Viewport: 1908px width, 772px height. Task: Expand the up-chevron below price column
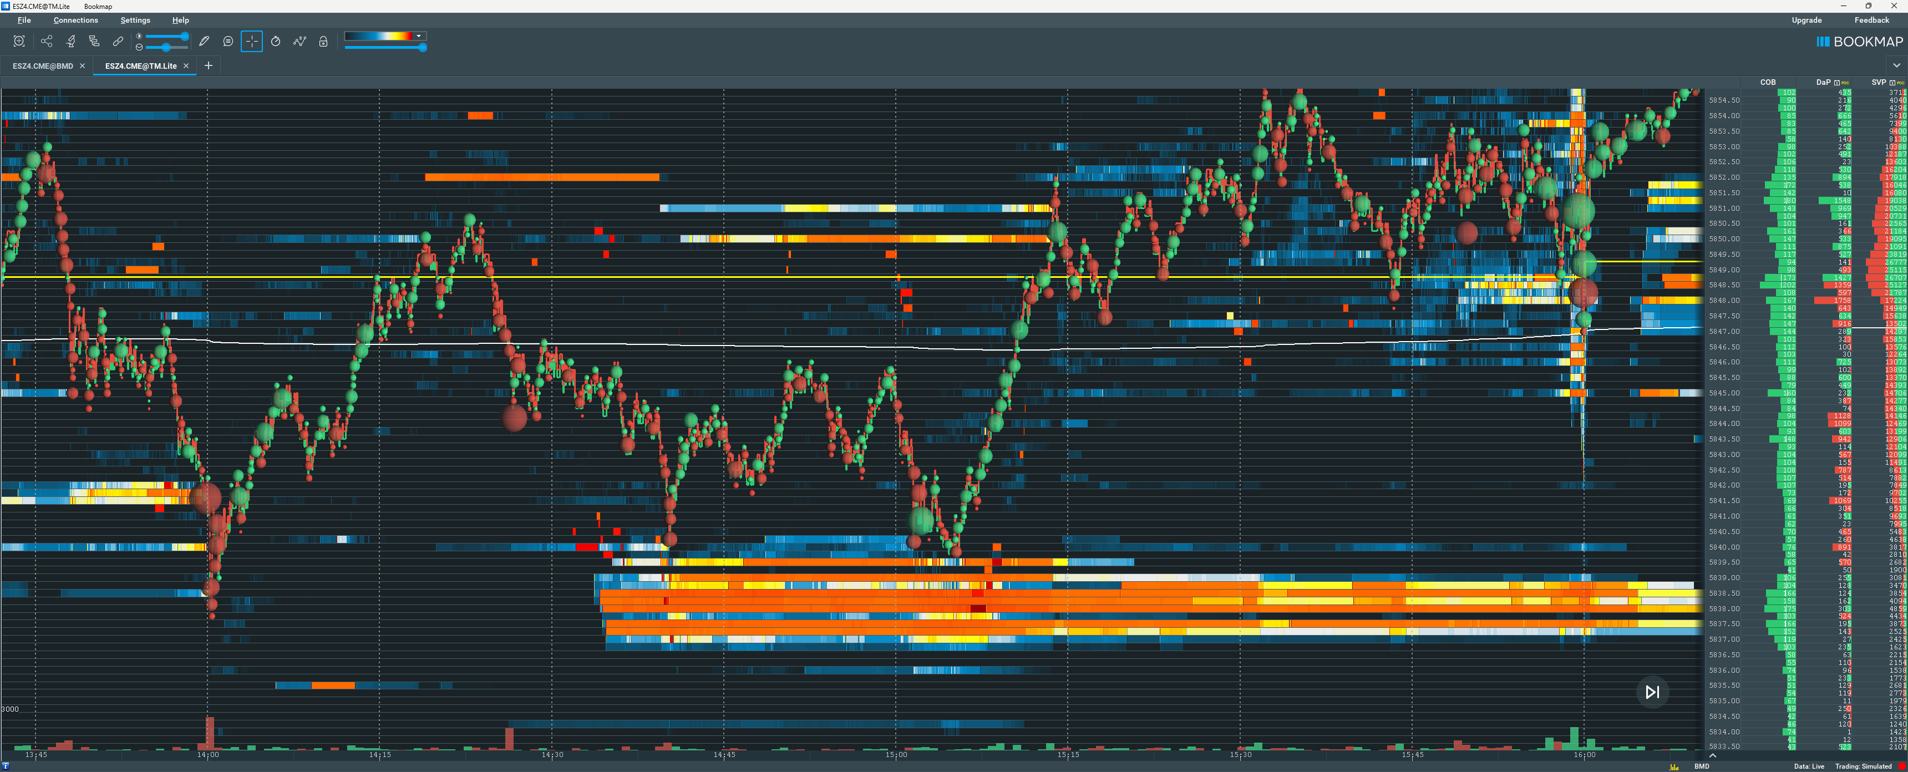coord(1712,755)
